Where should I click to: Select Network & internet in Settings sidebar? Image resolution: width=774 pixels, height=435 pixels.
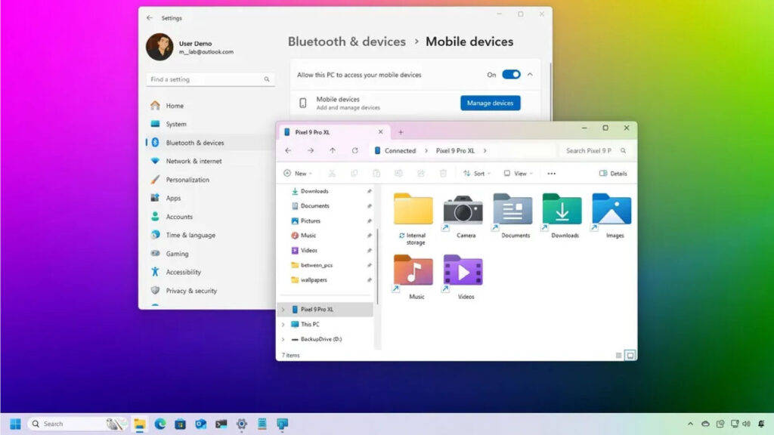click(193, 161)
